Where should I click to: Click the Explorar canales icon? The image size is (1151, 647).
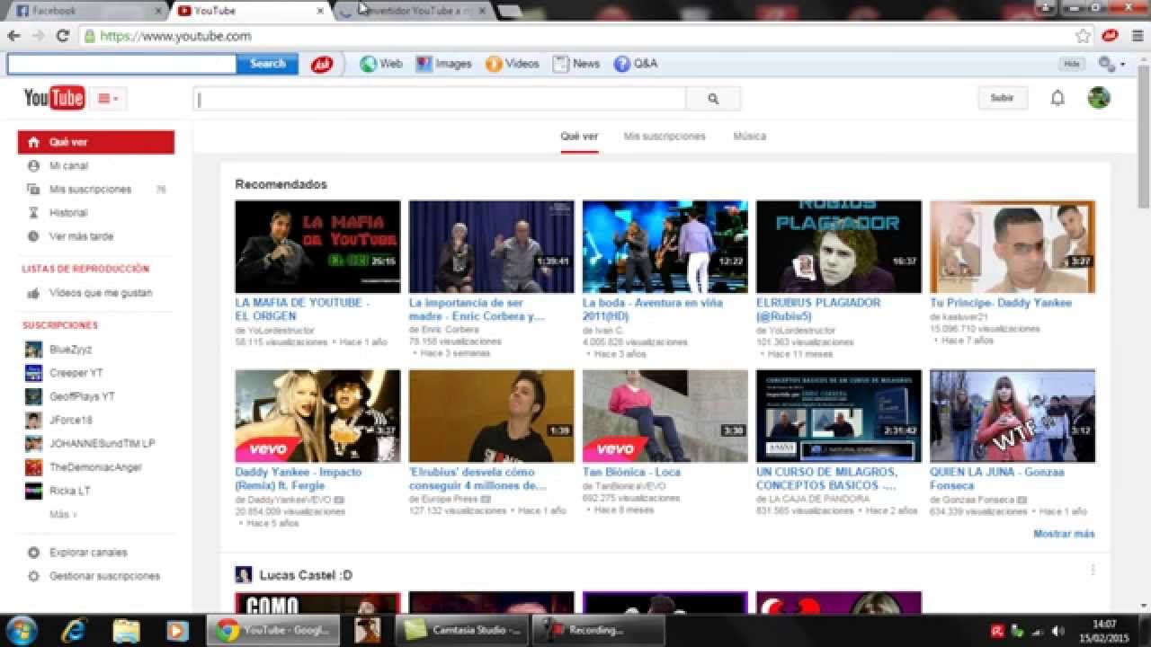(34, 553)
